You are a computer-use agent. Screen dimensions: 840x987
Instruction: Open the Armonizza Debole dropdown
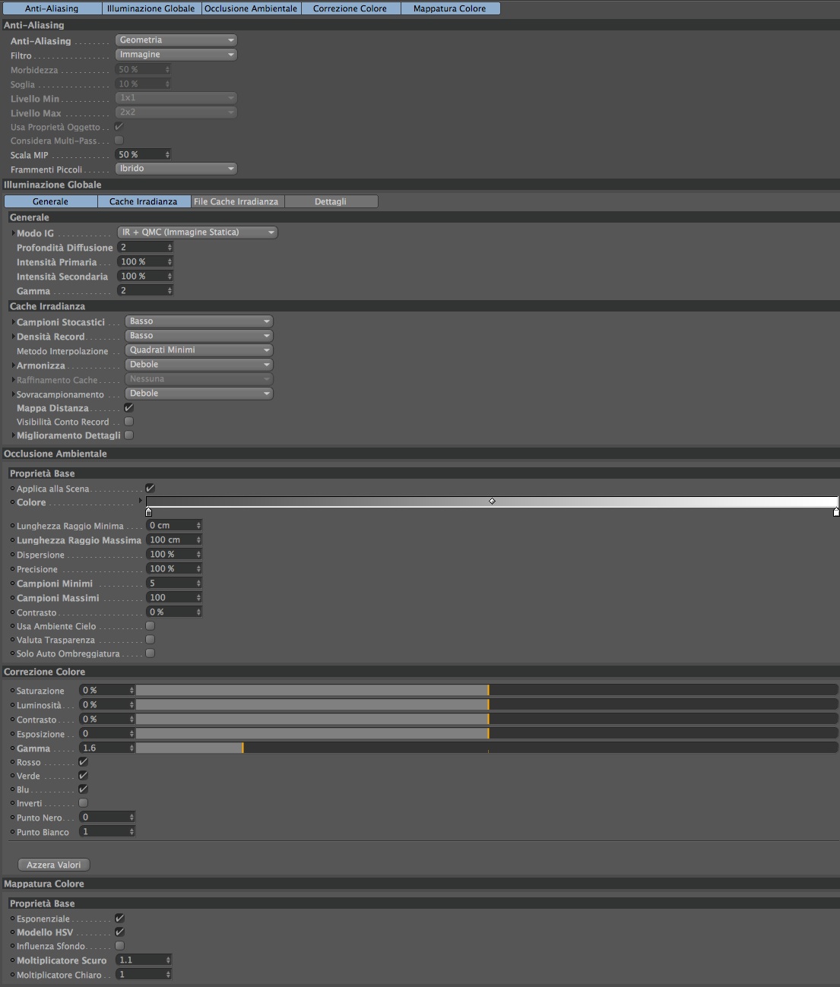(x=199, y=365)
